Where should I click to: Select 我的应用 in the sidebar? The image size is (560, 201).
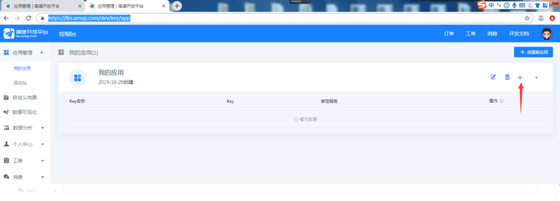(x=22, y=68)
